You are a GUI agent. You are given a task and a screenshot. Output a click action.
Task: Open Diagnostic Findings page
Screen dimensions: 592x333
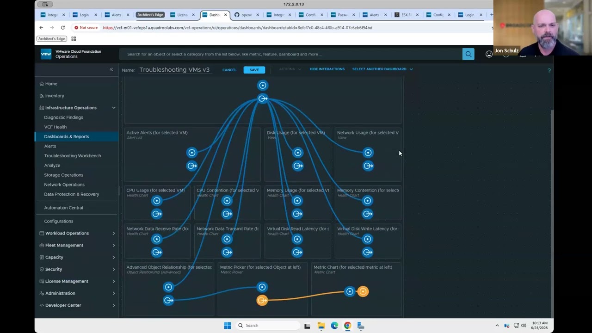63,117
